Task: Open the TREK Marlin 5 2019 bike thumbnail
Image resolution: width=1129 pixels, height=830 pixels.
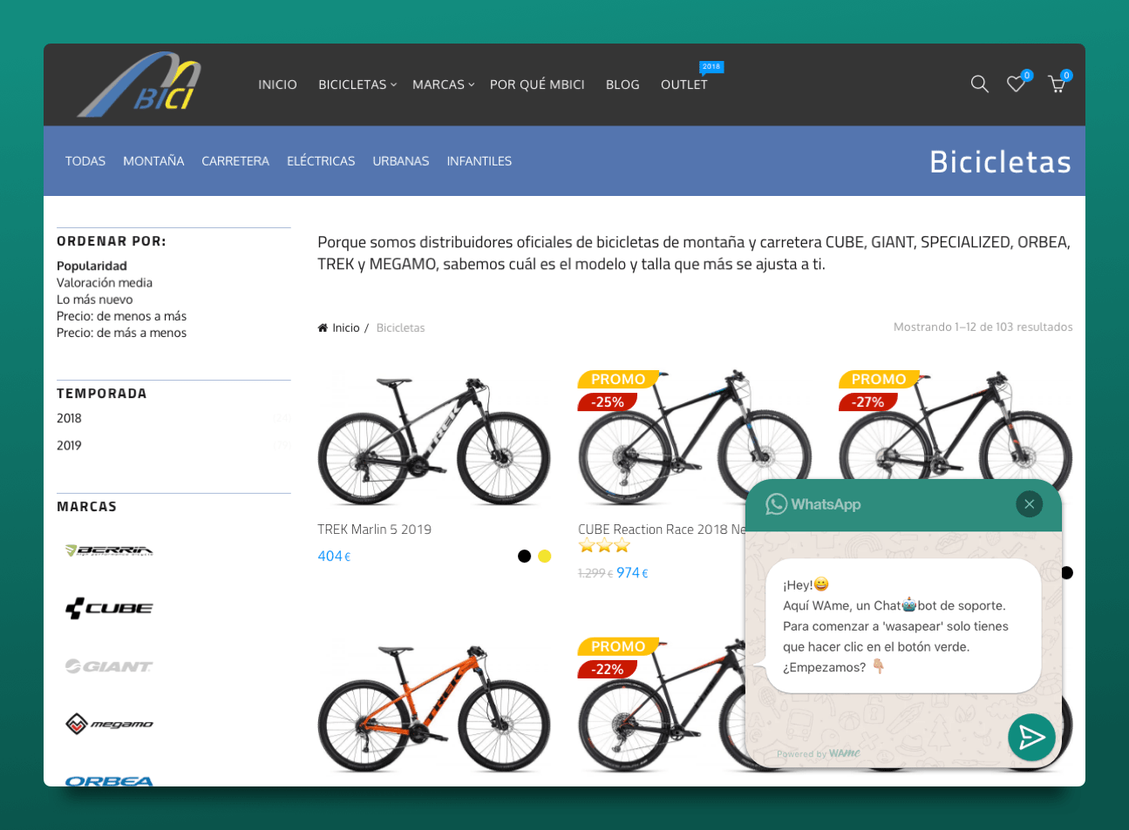Action: (x=433, y=442)
